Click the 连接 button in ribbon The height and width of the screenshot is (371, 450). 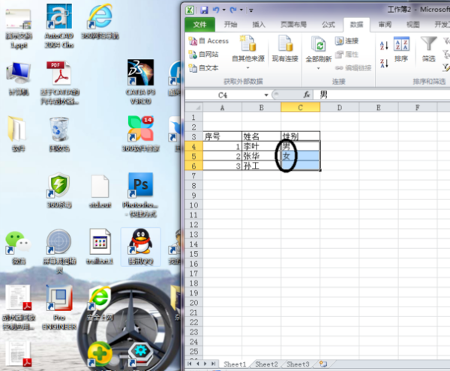(347, 41)
